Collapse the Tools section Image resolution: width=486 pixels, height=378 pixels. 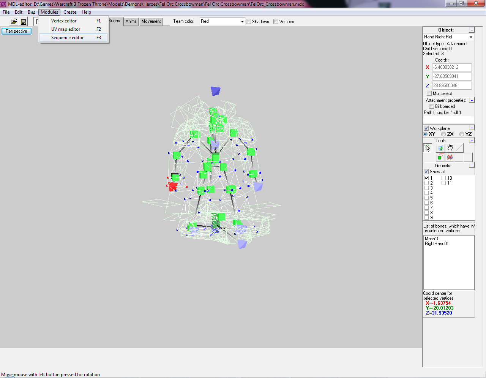coord(472,141)
